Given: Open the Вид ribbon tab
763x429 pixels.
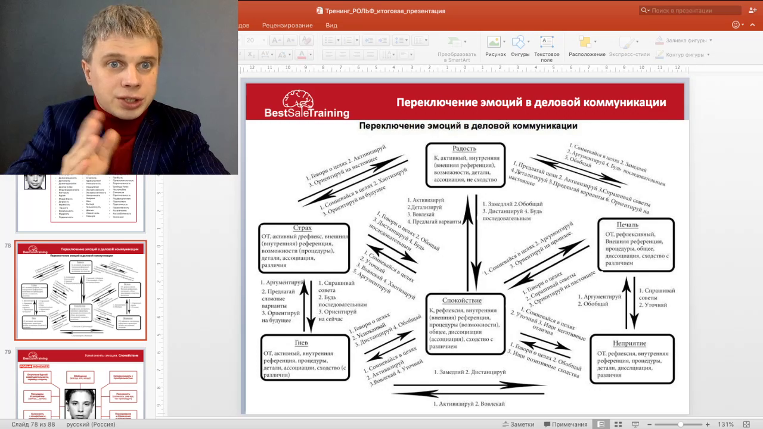Looking at the screenshot, I should coord(331,26).
